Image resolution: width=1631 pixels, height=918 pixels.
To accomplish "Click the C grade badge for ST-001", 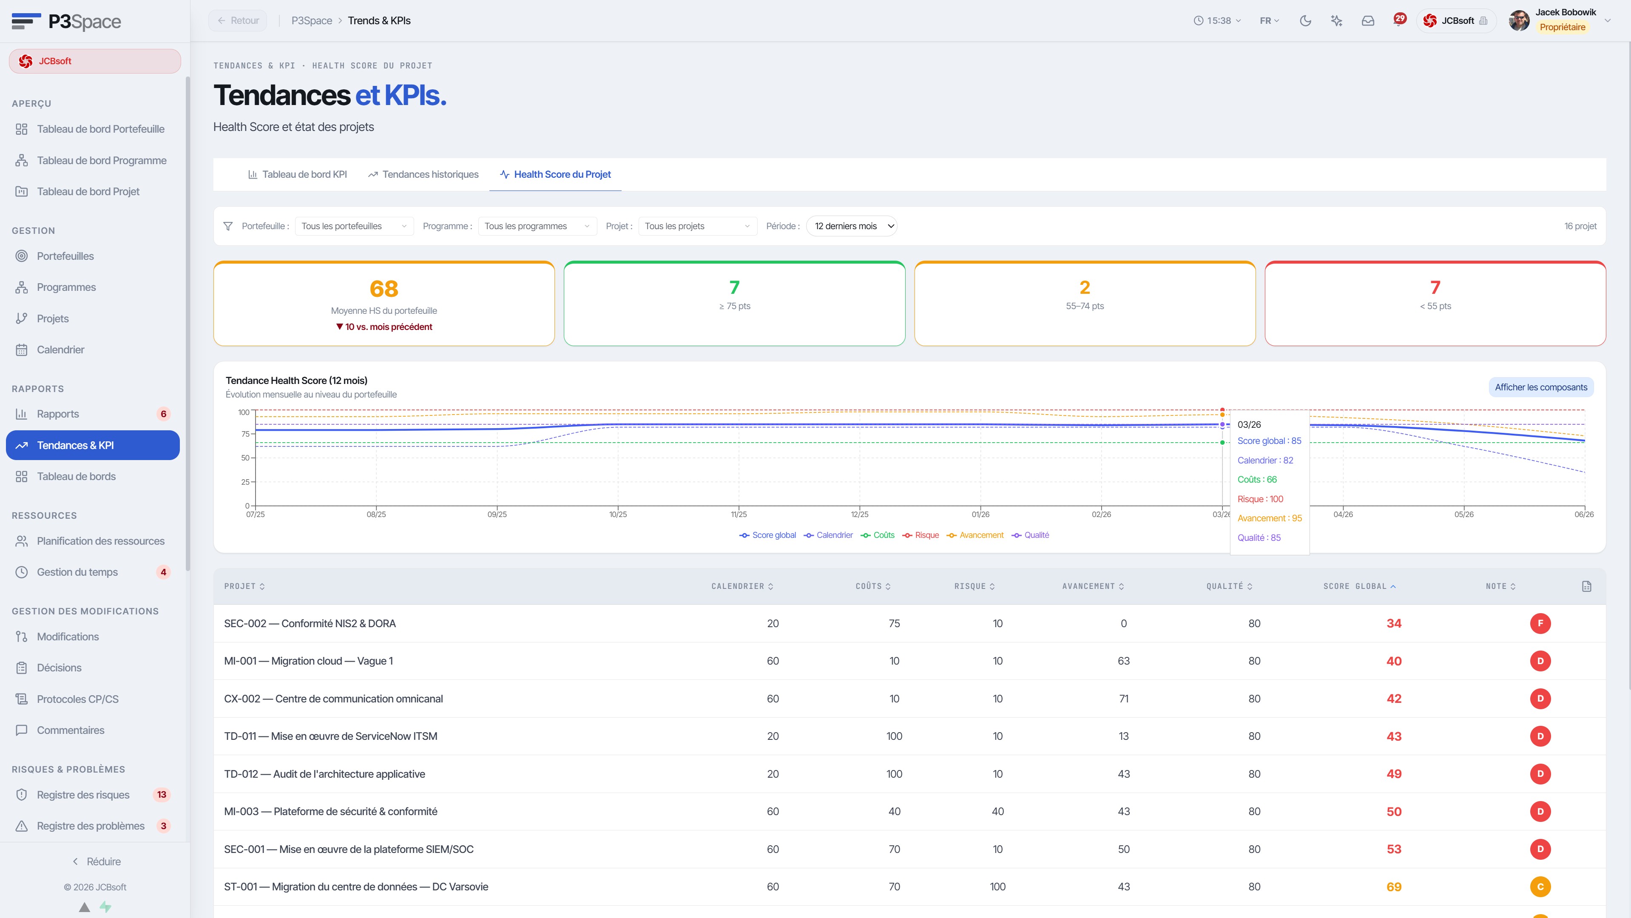I will tap(1540, 887).
